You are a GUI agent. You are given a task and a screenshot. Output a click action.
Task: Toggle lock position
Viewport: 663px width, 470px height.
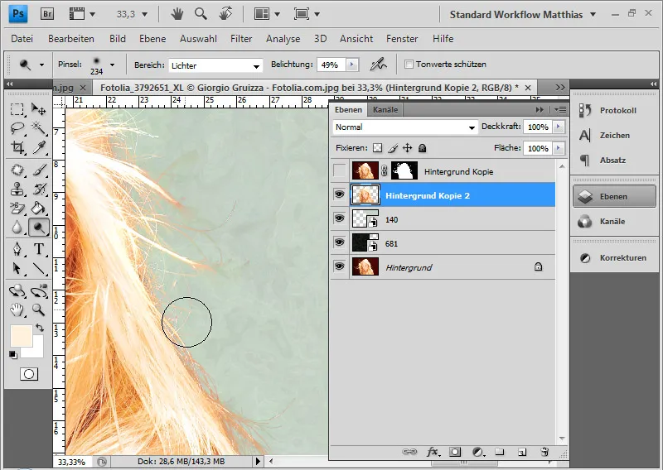pos(407,148)
